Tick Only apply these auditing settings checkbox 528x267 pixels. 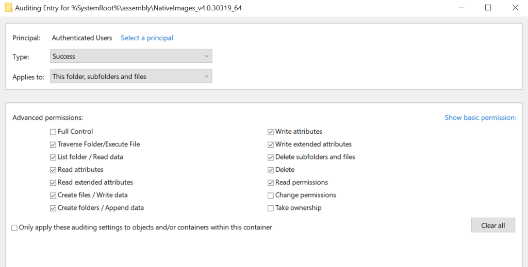click(14, 228)
